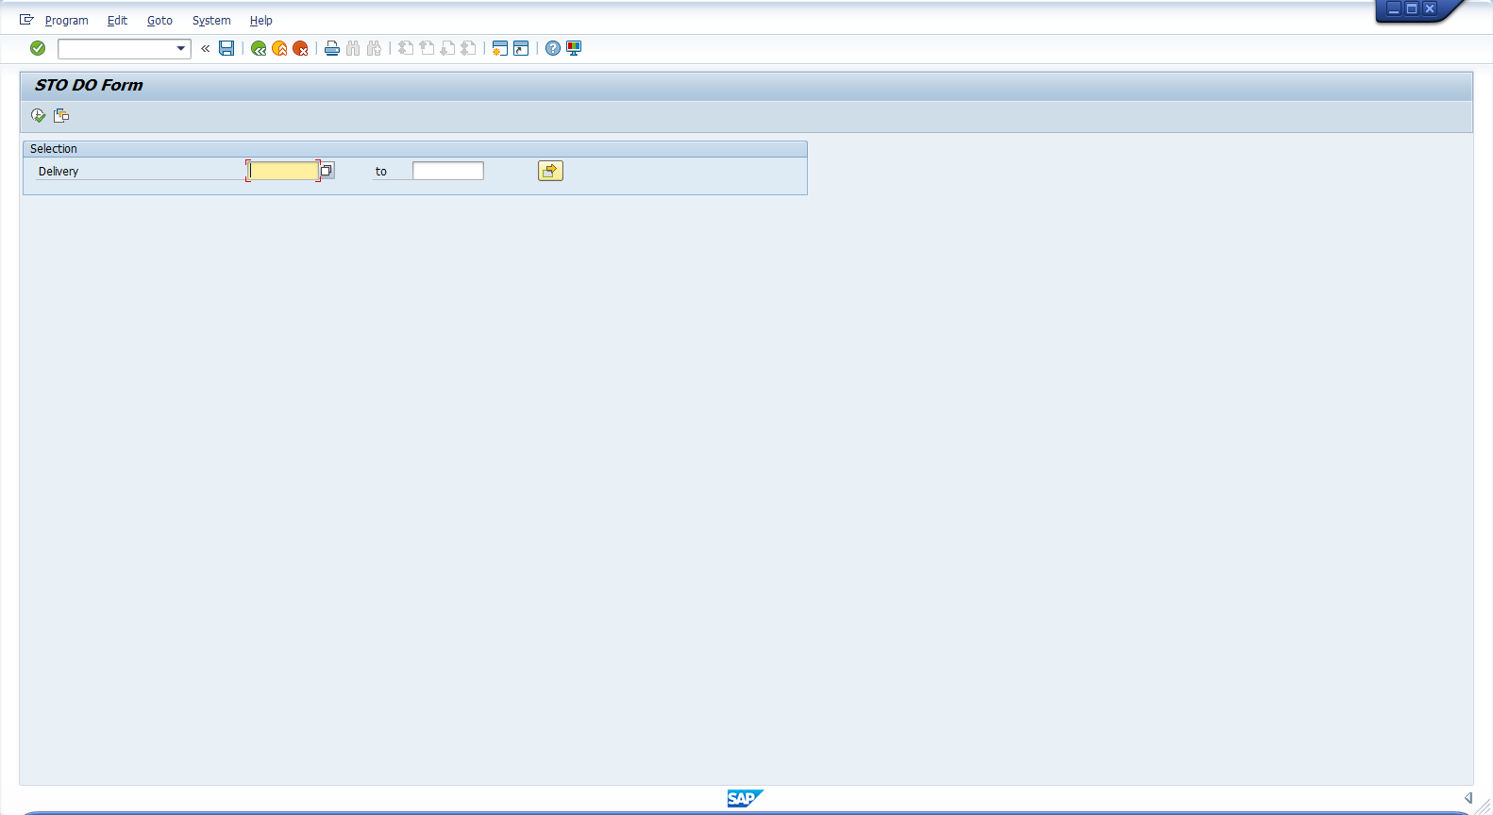Click the orange Exit icon
The height and width of the screenshot is (815, 1493).
tap(279, 48)
